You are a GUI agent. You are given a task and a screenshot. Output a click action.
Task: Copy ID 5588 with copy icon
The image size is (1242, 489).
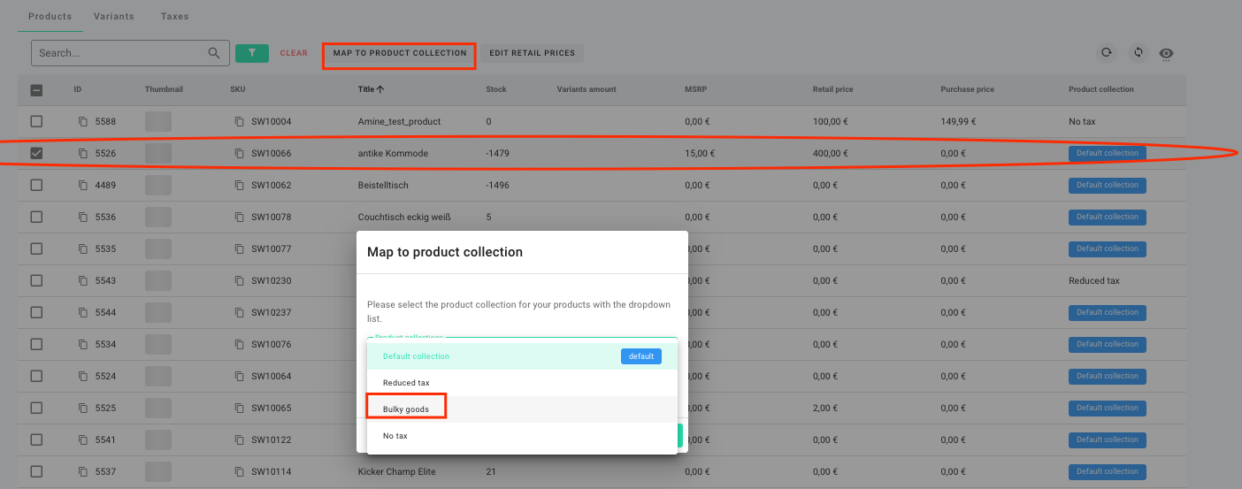(83, 121)
